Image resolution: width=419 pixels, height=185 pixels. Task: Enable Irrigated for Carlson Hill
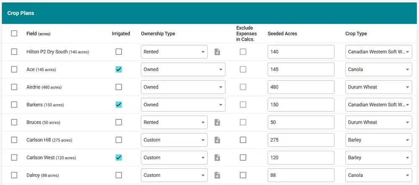point(119,140)
